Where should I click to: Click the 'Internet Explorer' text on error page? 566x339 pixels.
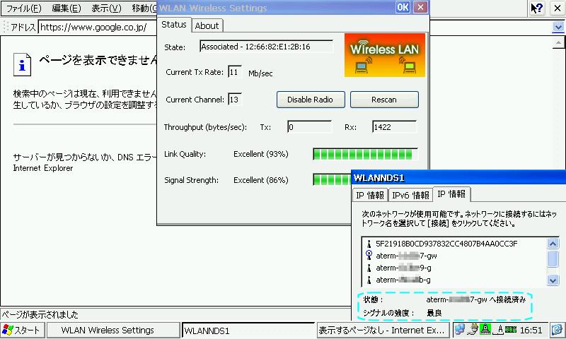click(x=43, y=168)
